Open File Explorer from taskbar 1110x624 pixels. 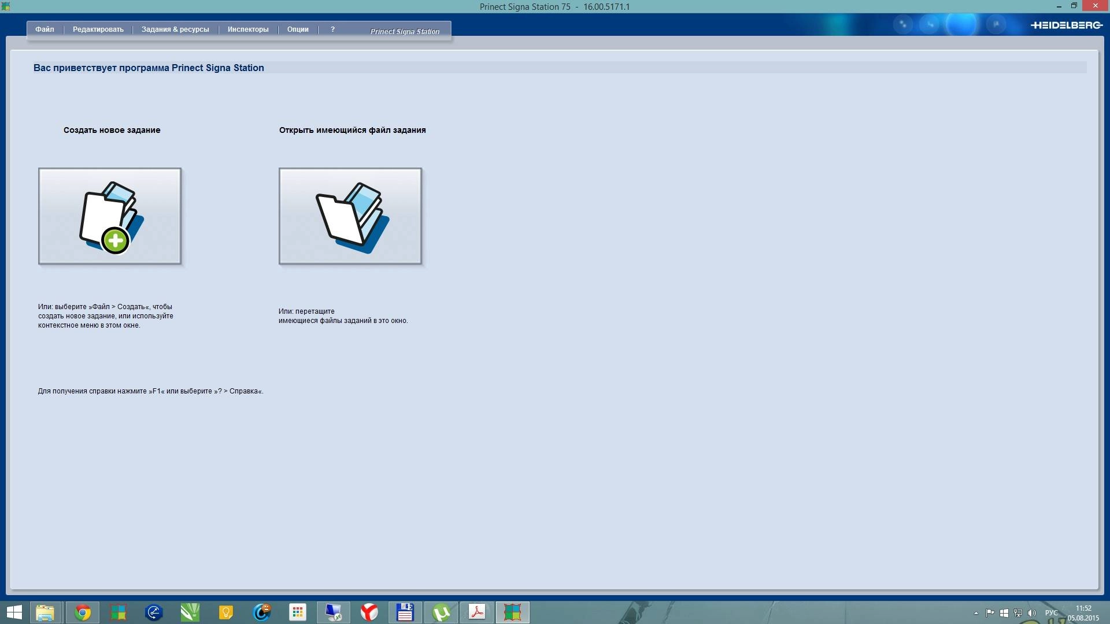45,612
